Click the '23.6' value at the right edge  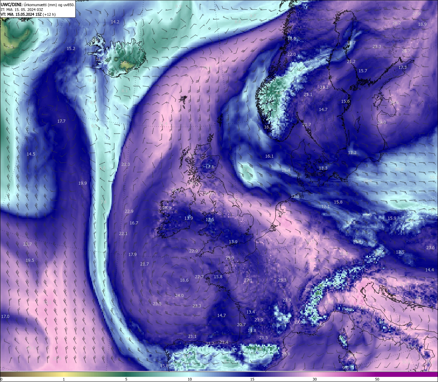point(430,248)
